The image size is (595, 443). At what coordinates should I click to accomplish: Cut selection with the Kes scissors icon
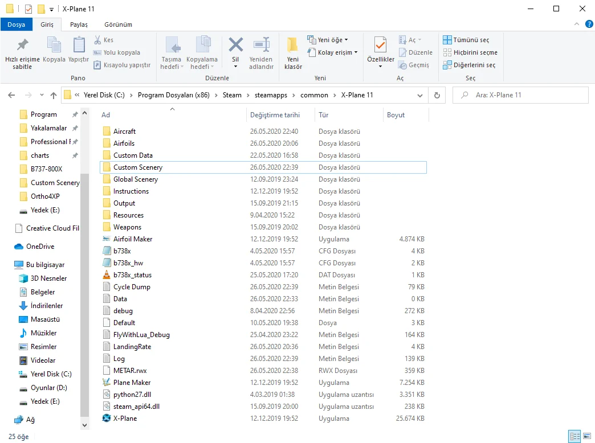[97, 40]
